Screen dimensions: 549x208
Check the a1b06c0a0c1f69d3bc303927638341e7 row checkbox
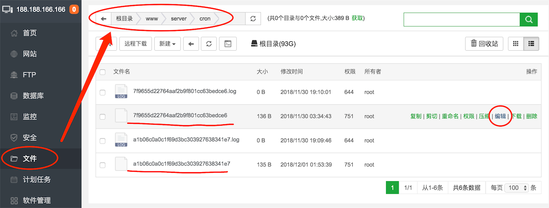point(103,165)
